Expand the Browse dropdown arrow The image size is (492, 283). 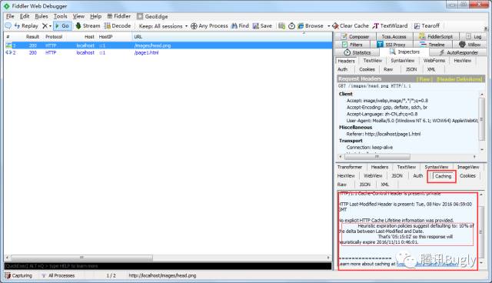[328, 26]
